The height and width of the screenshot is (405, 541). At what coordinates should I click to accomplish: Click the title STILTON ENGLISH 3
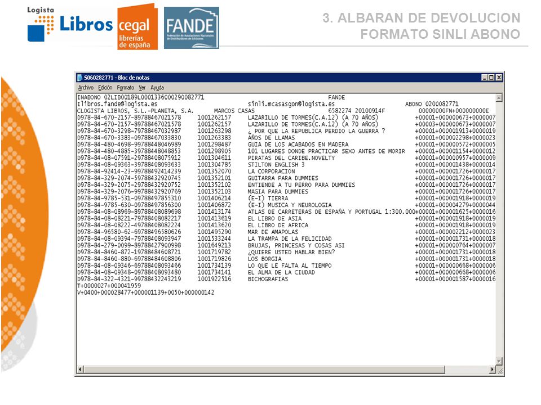tap(276, 165)
